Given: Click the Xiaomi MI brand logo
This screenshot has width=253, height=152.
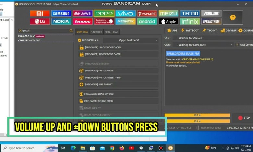Looking at the screenshot, I should (40, 14).
